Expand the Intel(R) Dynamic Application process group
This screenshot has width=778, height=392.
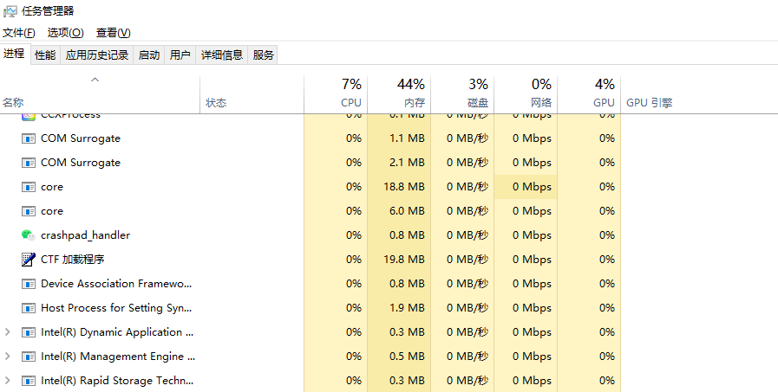point(8,332)
